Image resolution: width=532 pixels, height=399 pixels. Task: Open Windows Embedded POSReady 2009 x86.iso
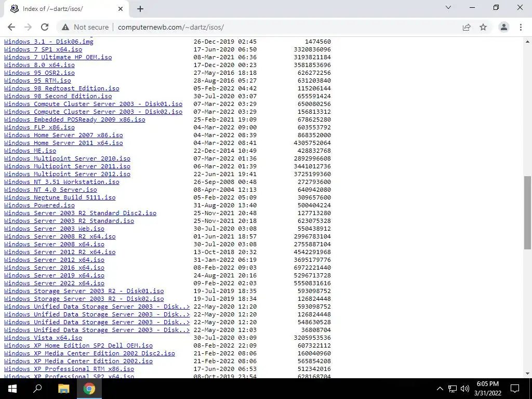[x=75, y=119]
